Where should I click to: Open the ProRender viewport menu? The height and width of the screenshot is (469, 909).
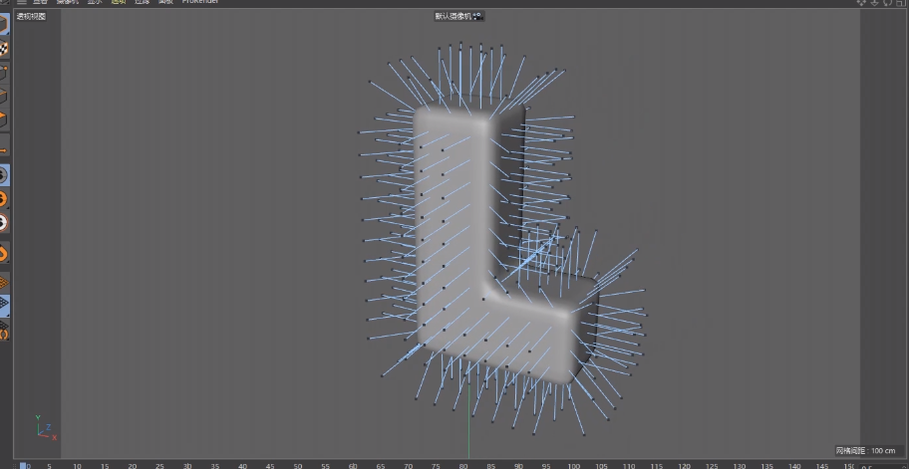[200, 2]
